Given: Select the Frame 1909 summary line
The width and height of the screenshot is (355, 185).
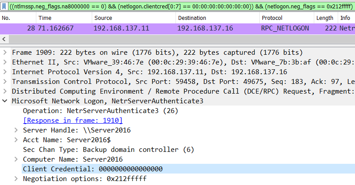Looking at the screenshot, I should 157,53.
